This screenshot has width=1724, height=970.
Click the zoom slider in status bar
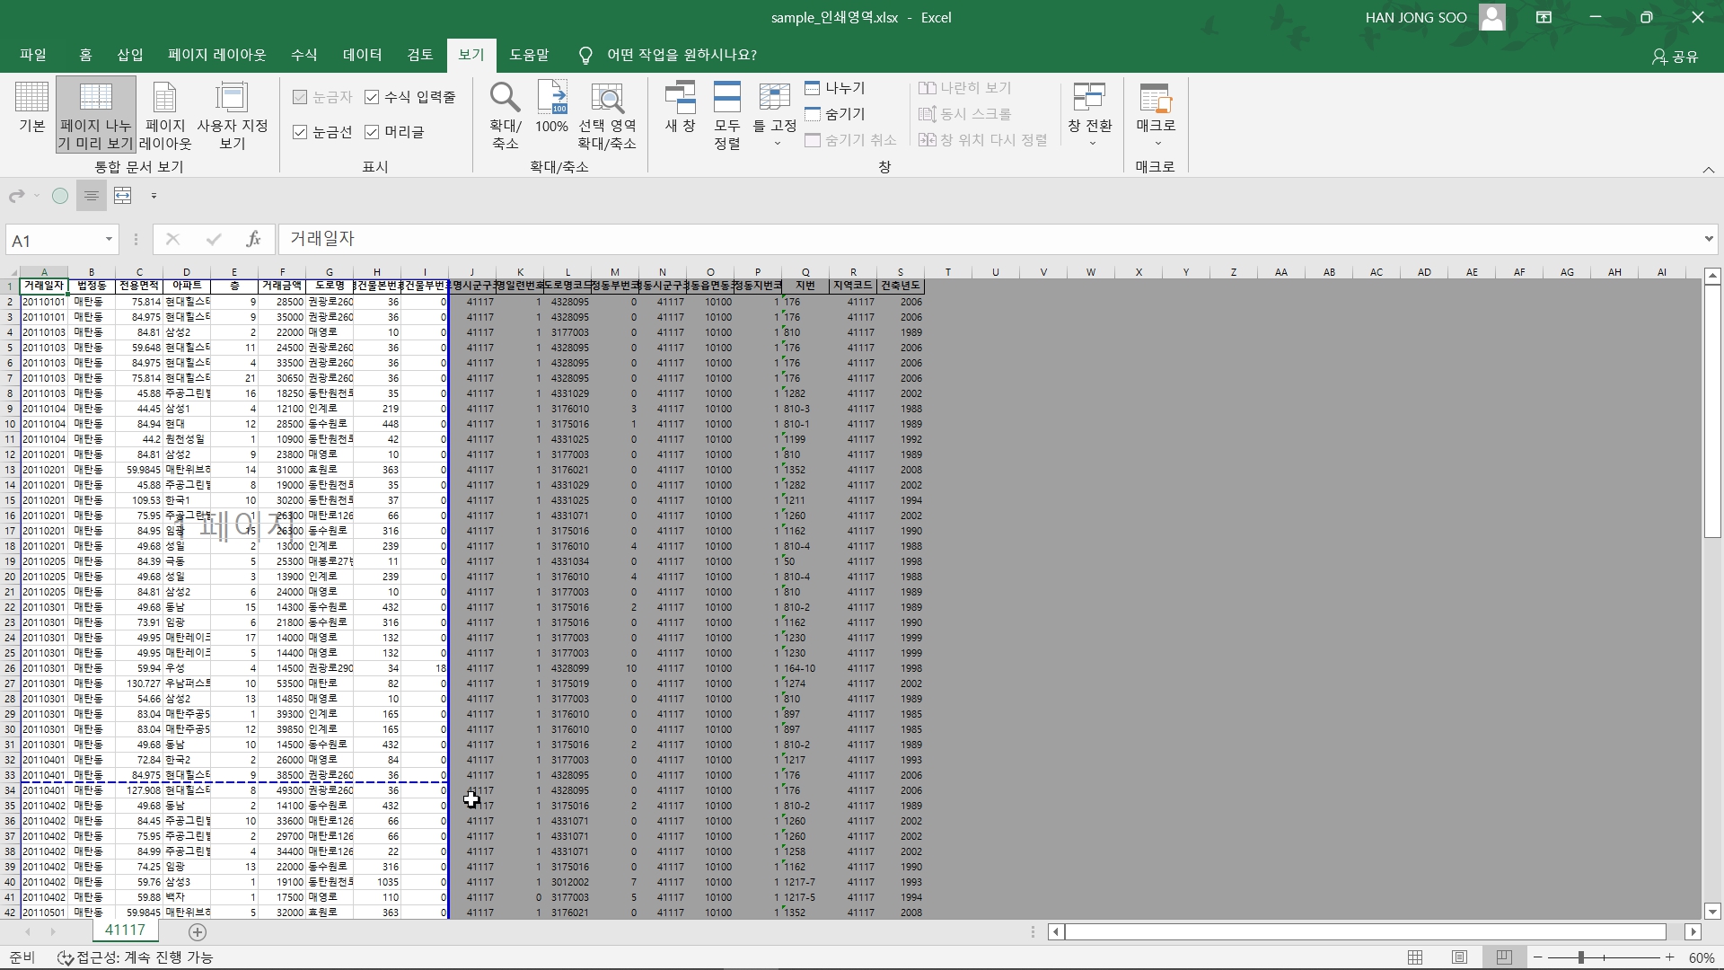pos(1581,957)
